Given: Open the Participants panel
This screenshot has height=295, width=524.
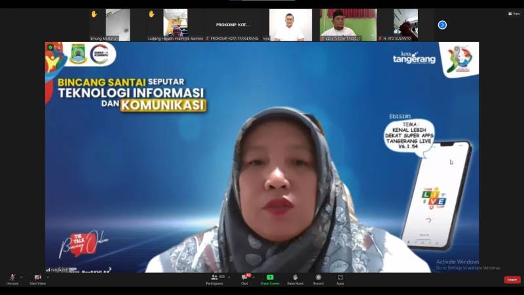Looking at the screenshot, I should point(214,279).
